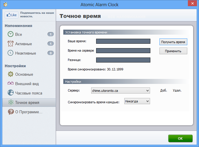Image resolution: width=199 pixels, height=147 pixels.
Task: Click the glasses icon for Внешний вид
Action: (x=11, y=83)
